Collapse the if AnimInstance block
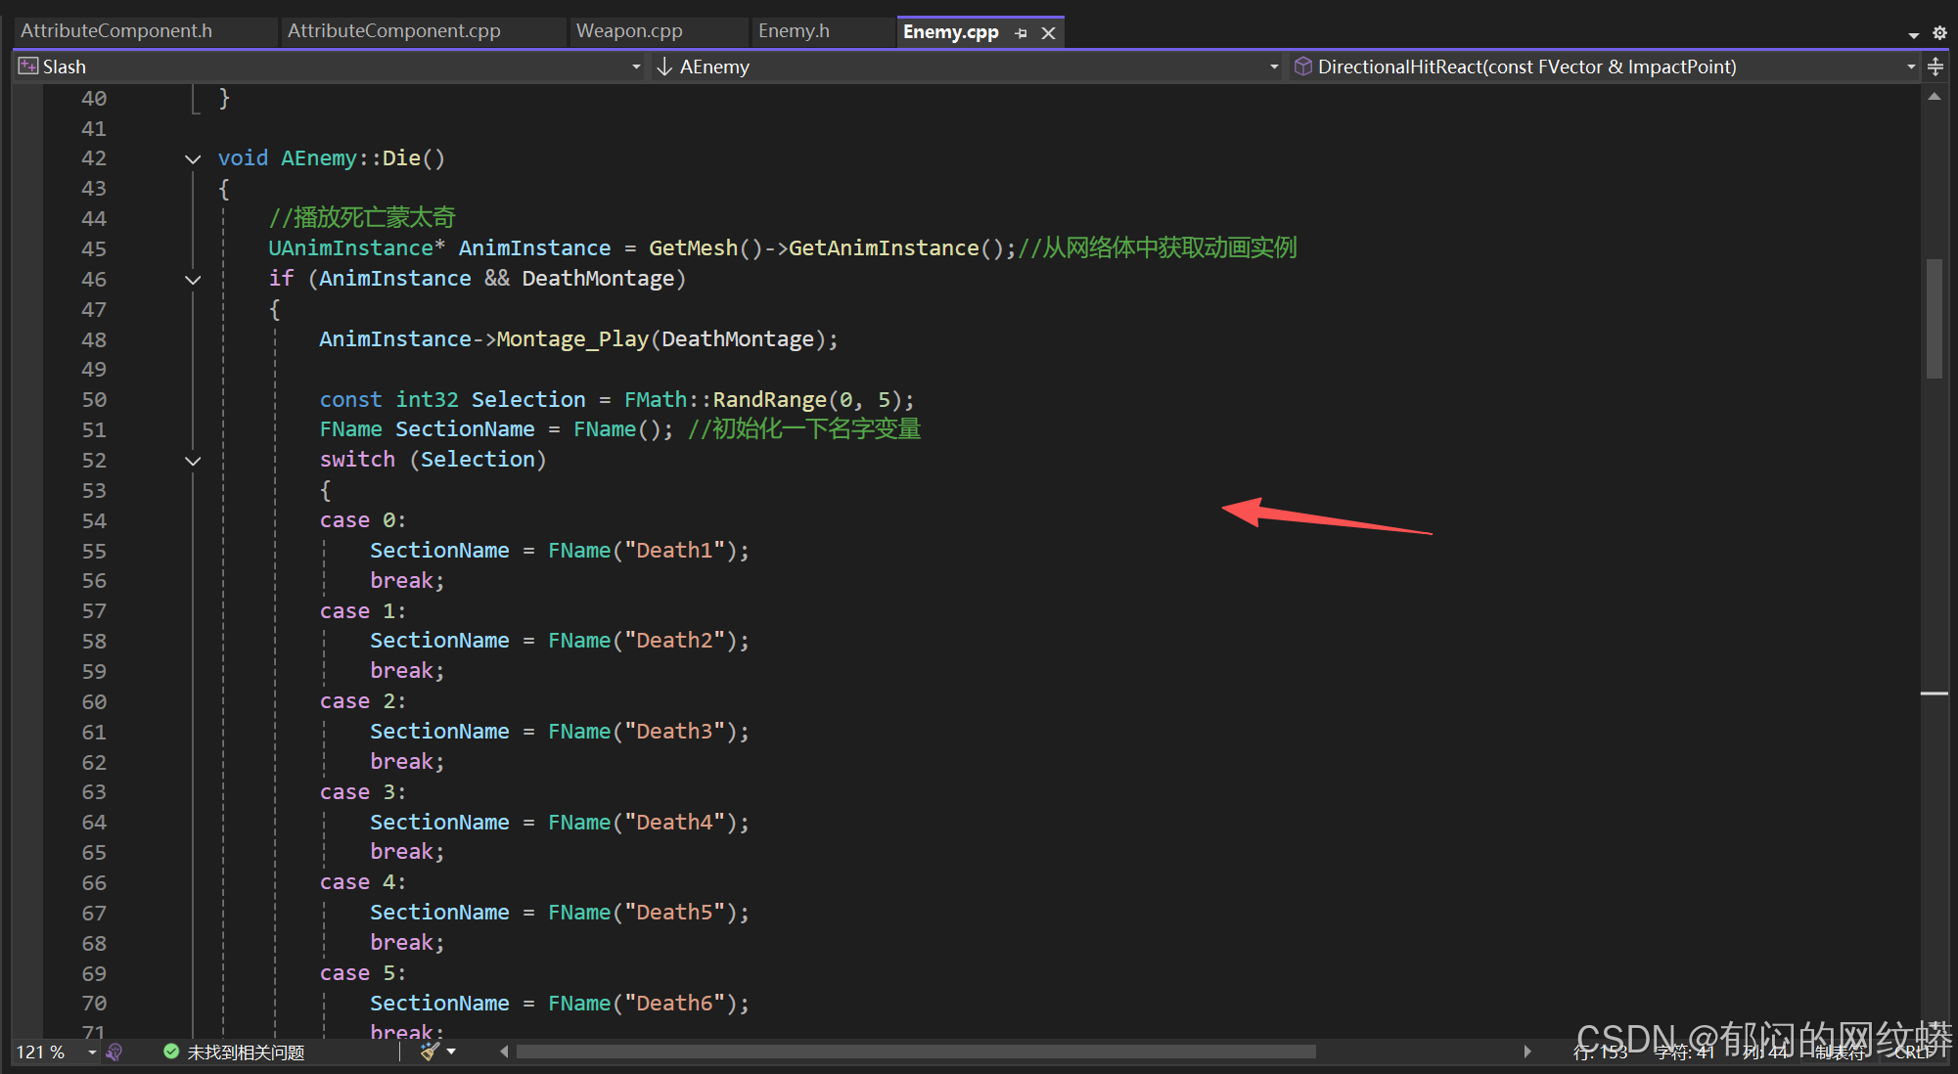1958x1074 pixels. tap(193, 280)
